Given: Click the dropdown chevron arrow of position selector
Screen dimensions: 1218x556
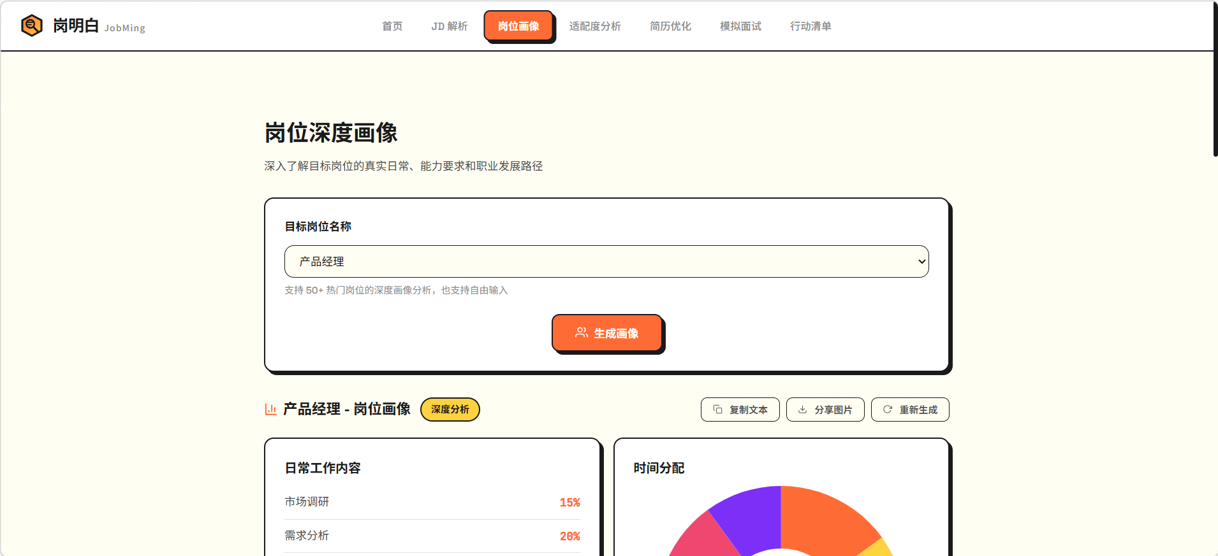Looking at the screenshot, I should coord(921,262).
